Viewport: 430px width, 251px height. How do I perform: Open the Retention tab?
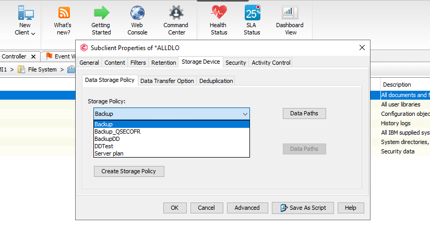164,63
